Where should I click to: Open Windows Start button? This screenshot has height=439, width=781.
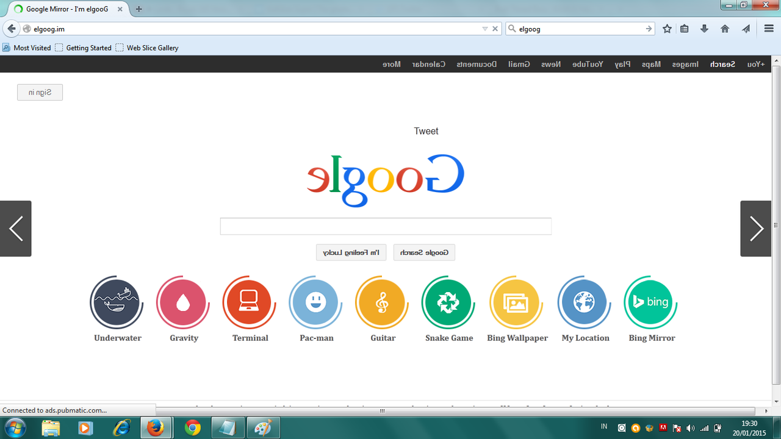tap(15, 428)
